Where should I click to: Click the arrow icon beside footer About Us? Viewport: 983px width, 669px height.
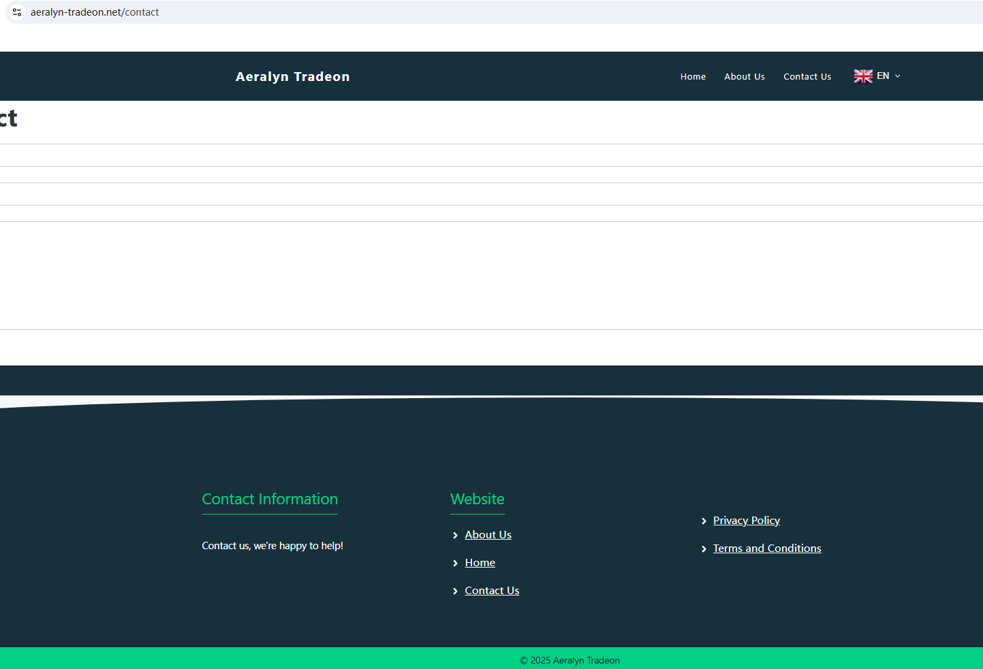tap(455, 536)
